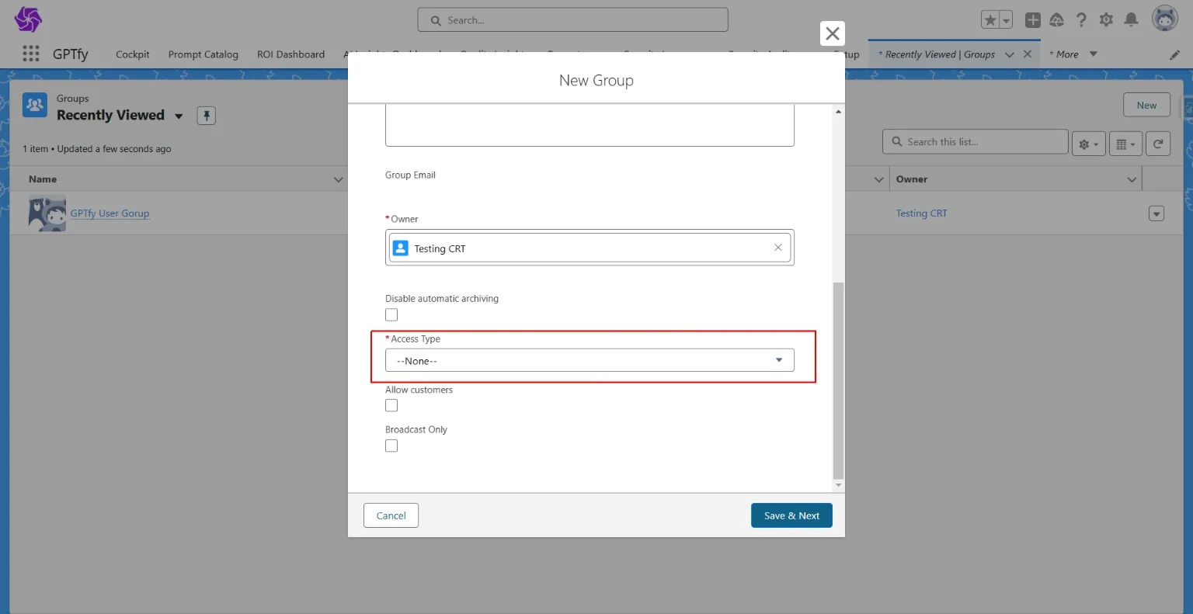Open the App Launcher grid icon
This screenshot has height=614, width=1193.
click(x=31, y=54)
